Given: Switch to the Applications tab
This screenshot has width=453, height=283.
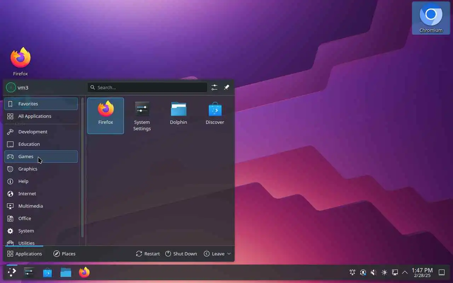Looking at the screenshot, I should pyautogui.click(x=24, y=254).
